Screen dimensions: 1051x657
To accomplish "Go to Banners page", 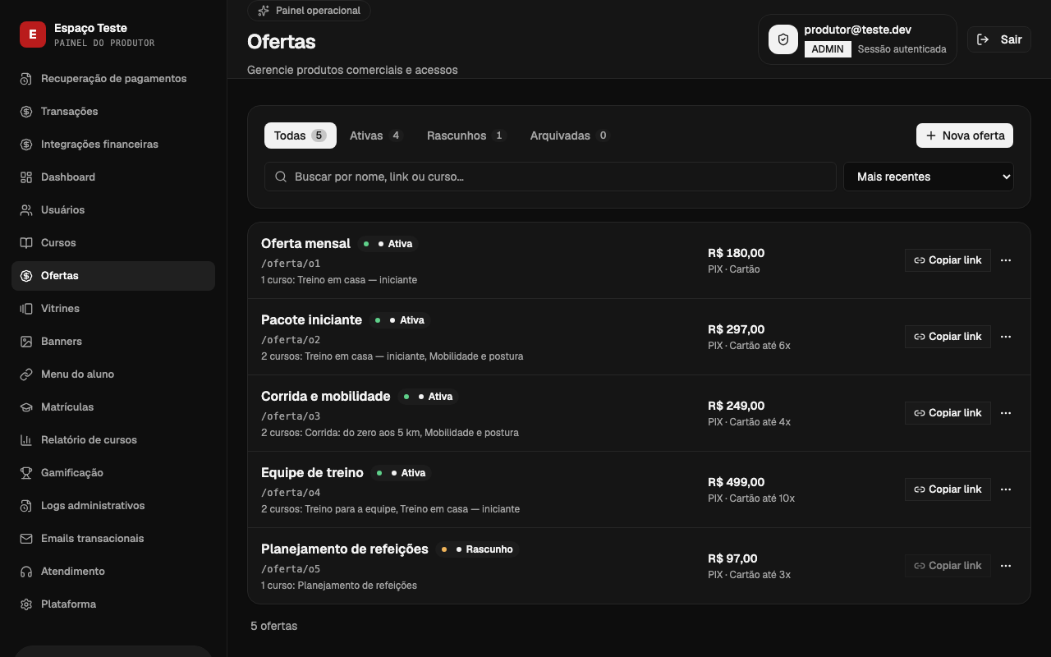I will 113,342.
